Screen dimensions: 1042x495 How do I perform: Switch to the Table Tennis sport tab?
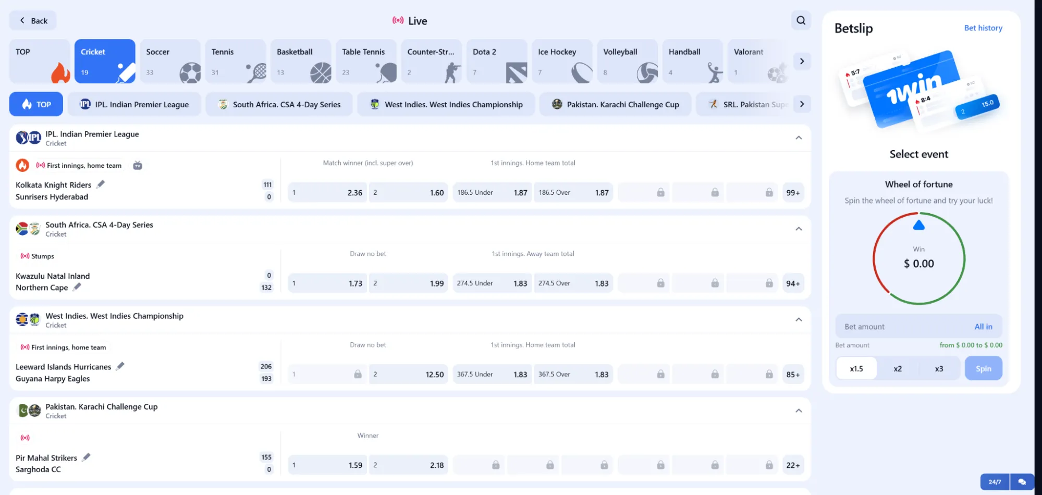366,61
